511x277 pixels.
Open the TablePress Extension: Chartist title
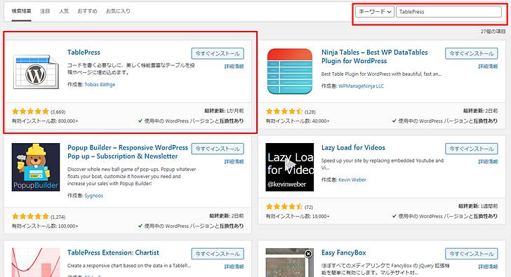(x=113, y=252)
